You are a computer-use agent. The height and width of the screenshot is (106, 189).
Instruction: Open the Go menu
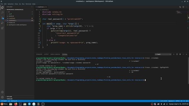[20, 4]
